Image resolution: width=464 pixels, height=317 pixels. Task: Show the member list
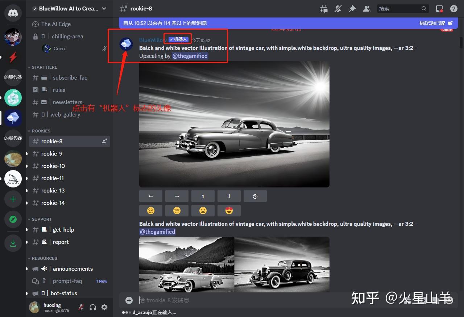coord(366,8)
